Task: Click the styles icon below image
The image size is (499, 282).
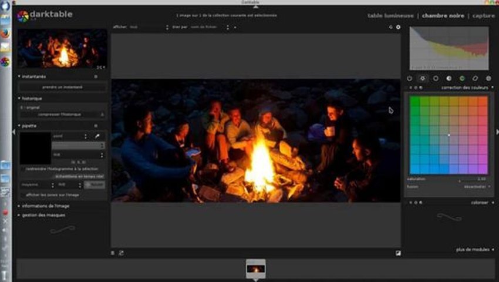Action: click(x=121, y=253)
